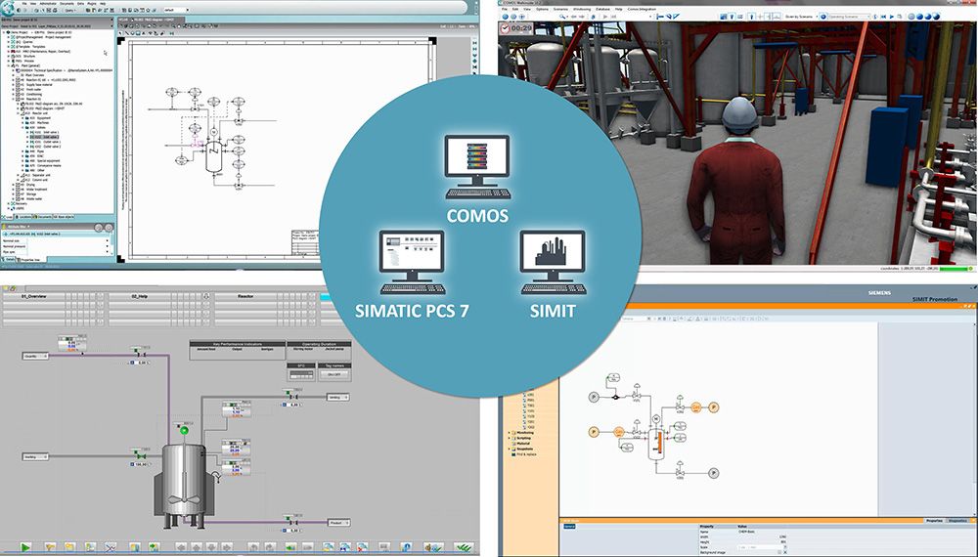The image size is (978, 557).
Task: Click the clock timer icon in Walkinside view
Action: 506,28
